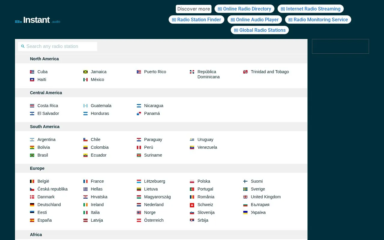Click the België flag icon
Image resolution: width=384 pixels, height=240 pixels.
tap(32, 181)
